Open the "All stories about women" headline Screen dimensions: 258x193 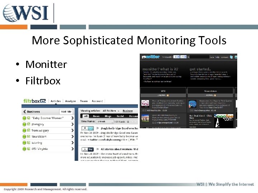pyautogui.click(x=119, y=149)
